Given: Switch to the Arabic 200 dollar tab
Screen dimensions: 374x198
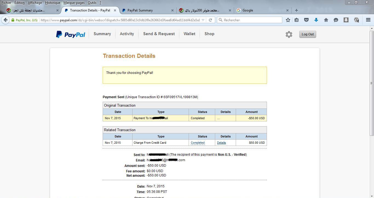Looking at the screenshot, I should pos(205,10).
